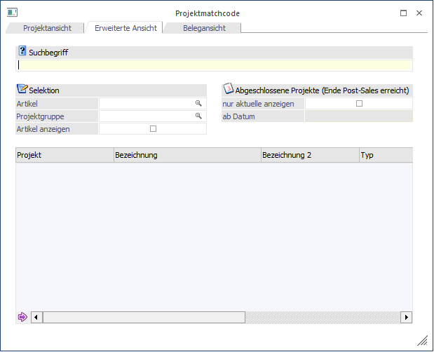
Task: Click the Selektion pencil icon
Action: [22, 90]
